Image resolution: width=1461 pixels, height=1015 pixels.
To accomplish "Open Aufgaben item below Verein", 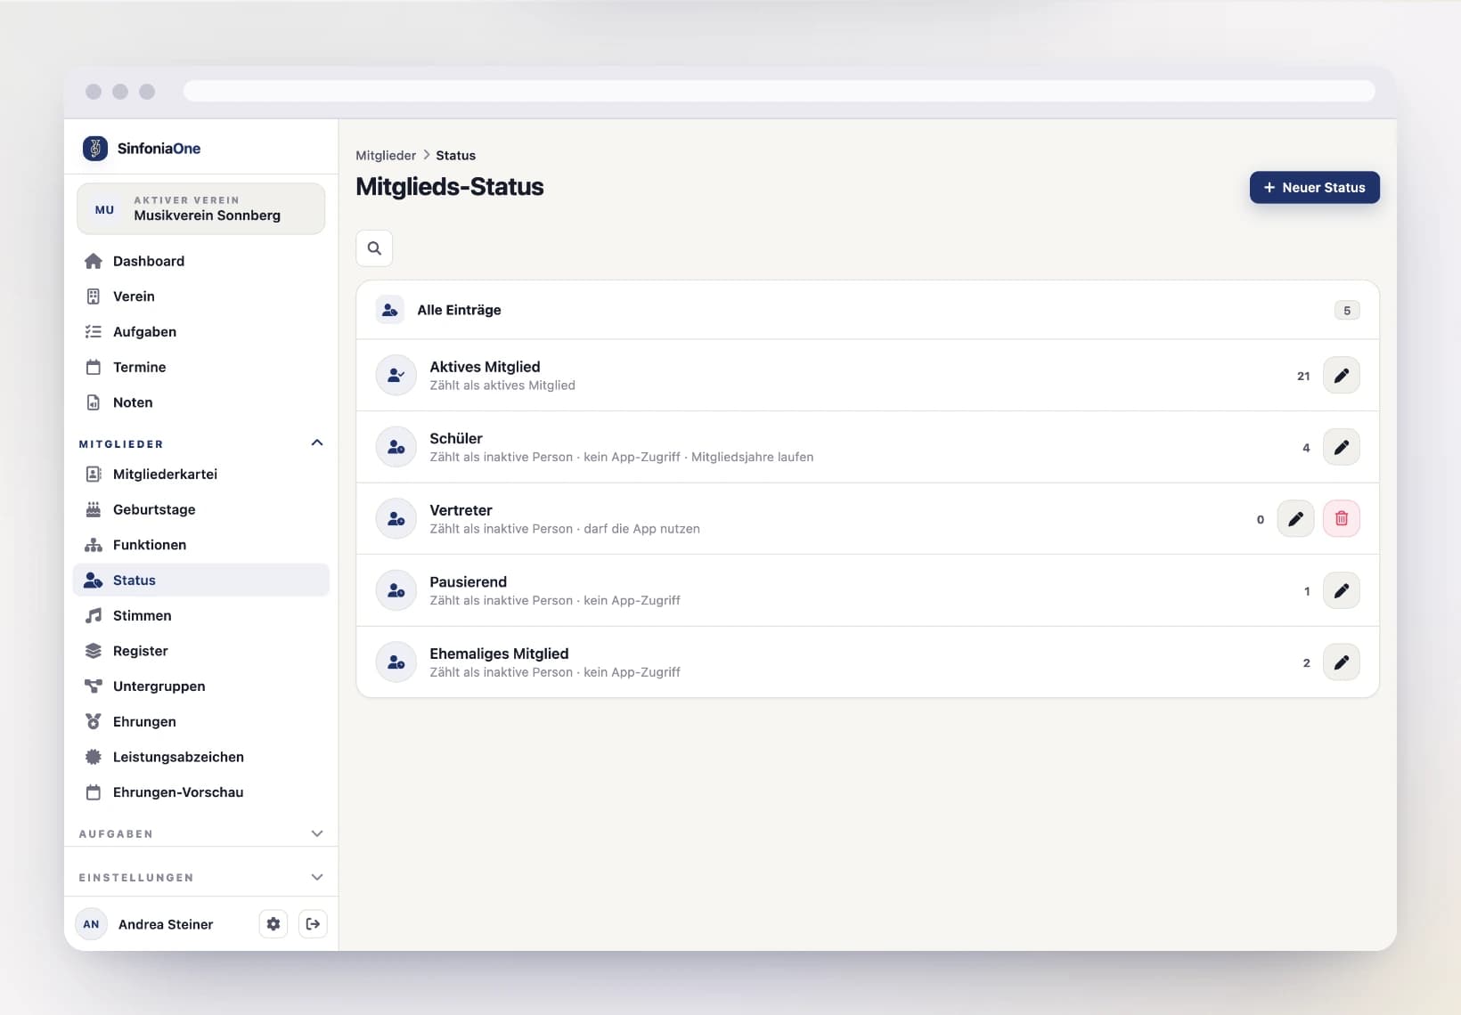I will click(x=201, y=332).
